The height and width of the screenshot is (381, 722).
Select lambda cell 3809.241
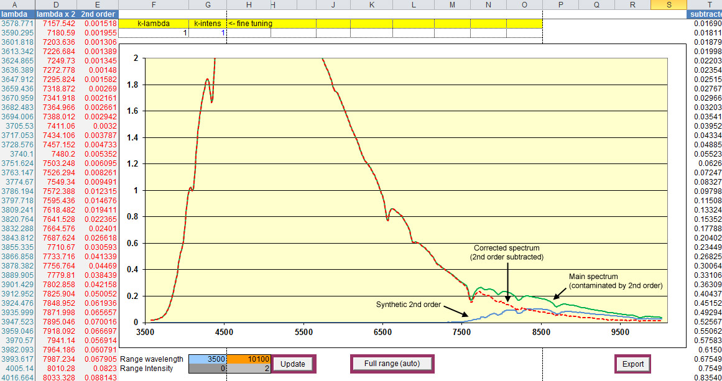17,209
